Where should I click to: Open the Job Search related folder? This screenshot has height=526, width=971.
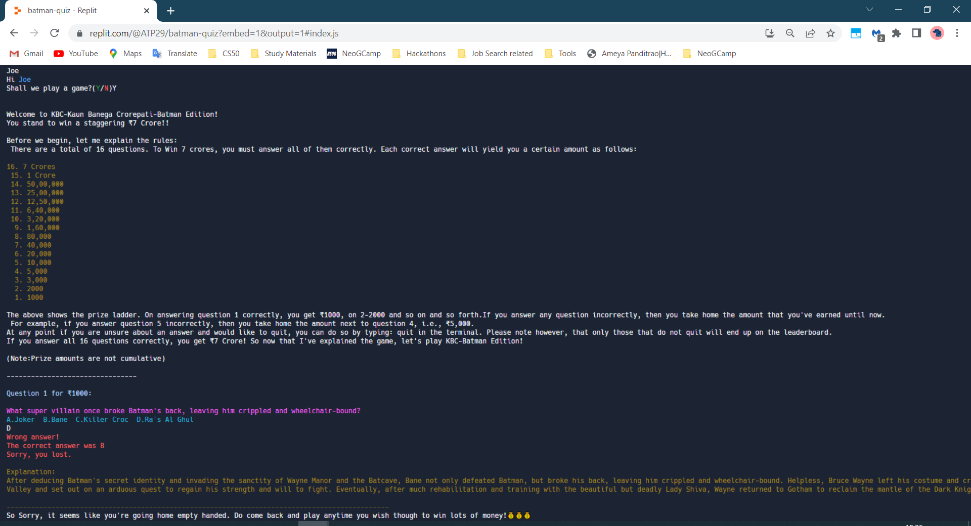[x=495, y=54]
